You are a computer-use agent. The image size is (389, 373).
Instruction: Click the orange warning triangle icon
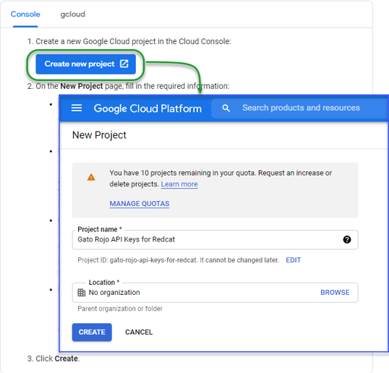[91, 177]
